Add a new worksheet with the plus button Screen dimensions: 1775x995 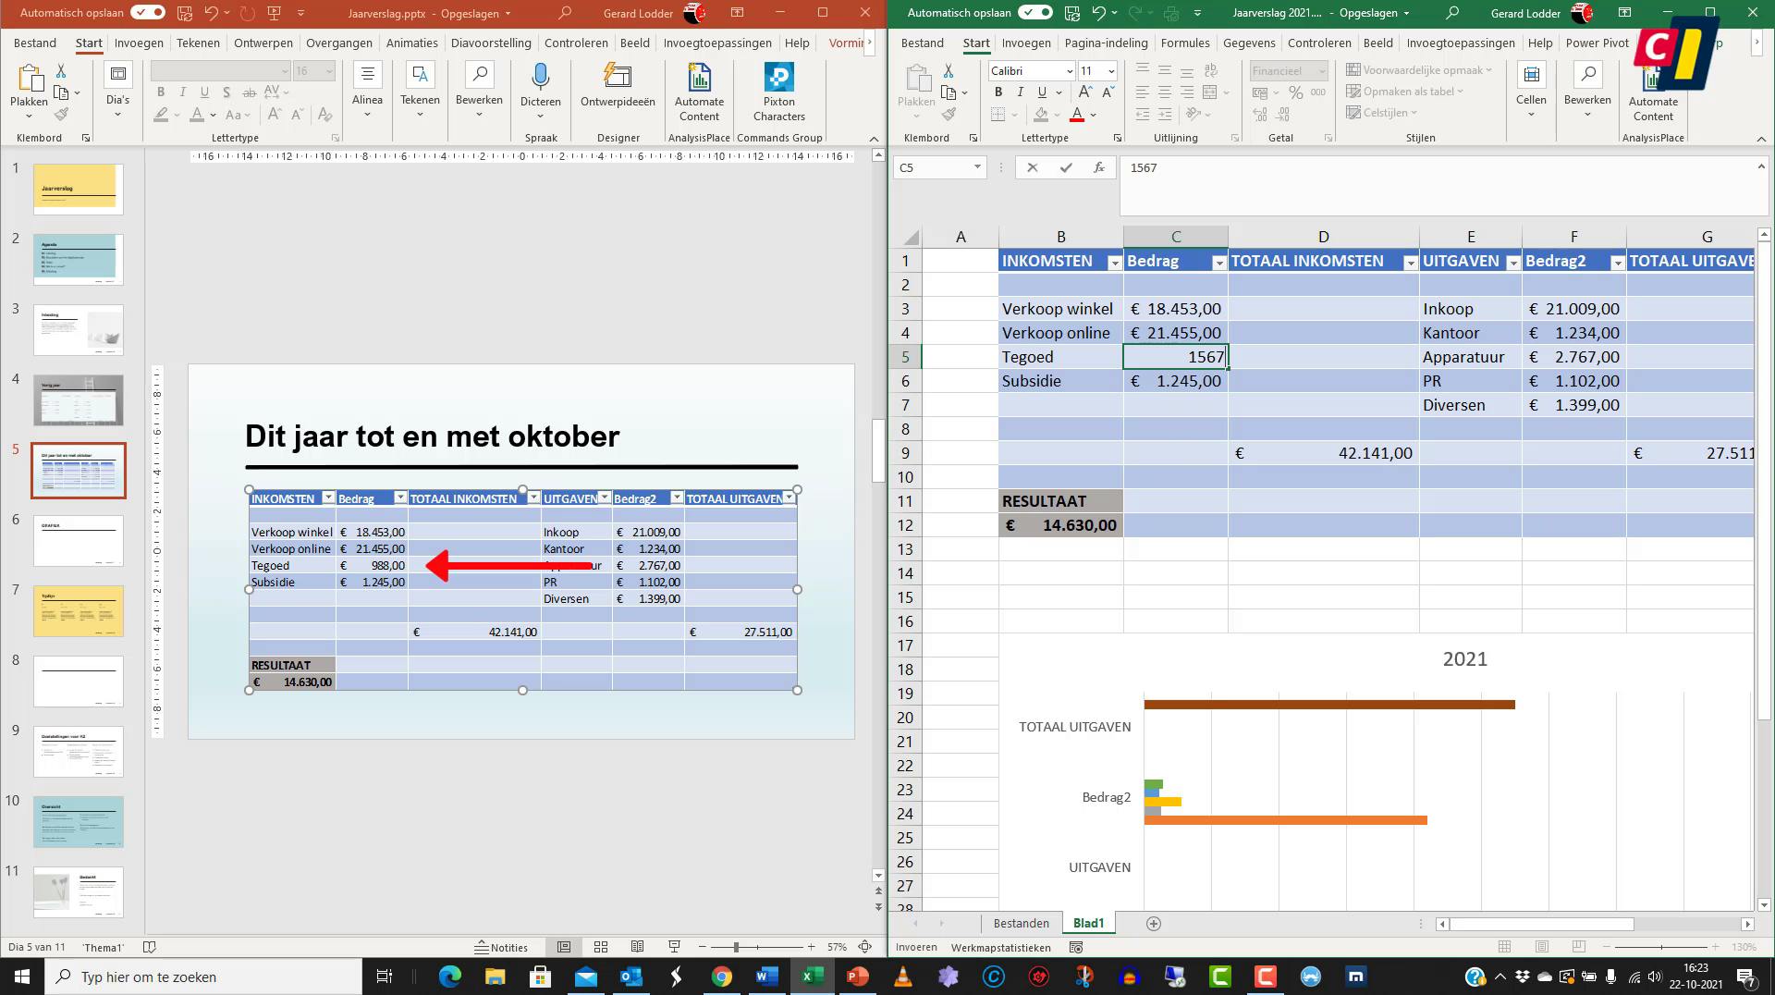coord(1154,923)
